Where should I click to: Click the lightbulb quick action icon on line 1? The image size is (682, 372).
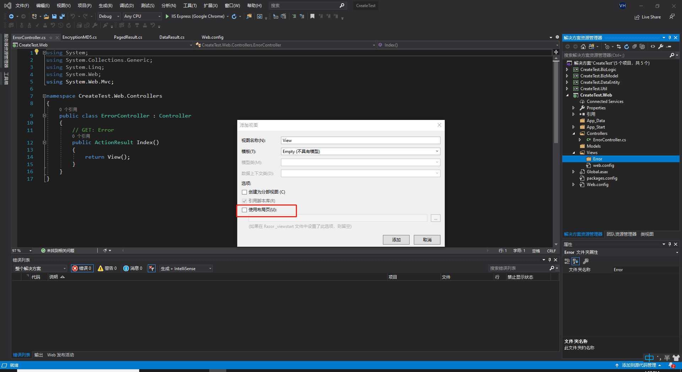[x=37, y=52]
